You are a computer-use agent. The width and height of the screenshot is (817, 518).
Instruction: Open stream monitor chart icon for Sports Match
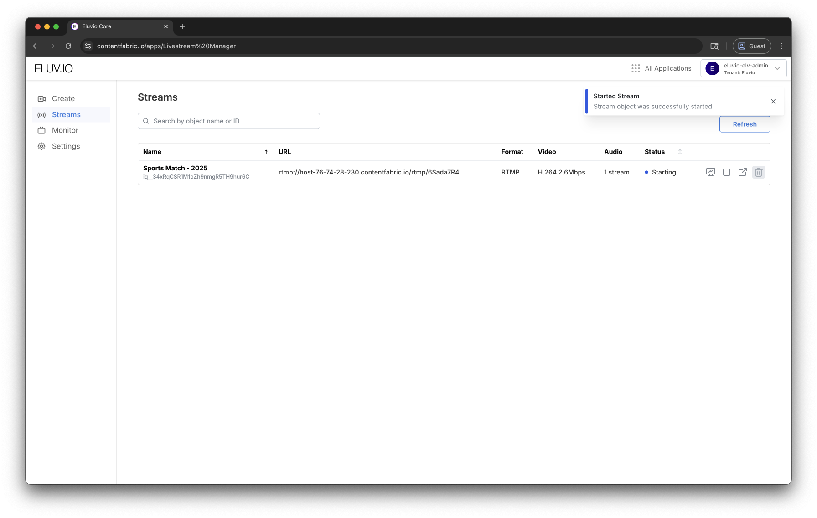(x=710, y=172)
